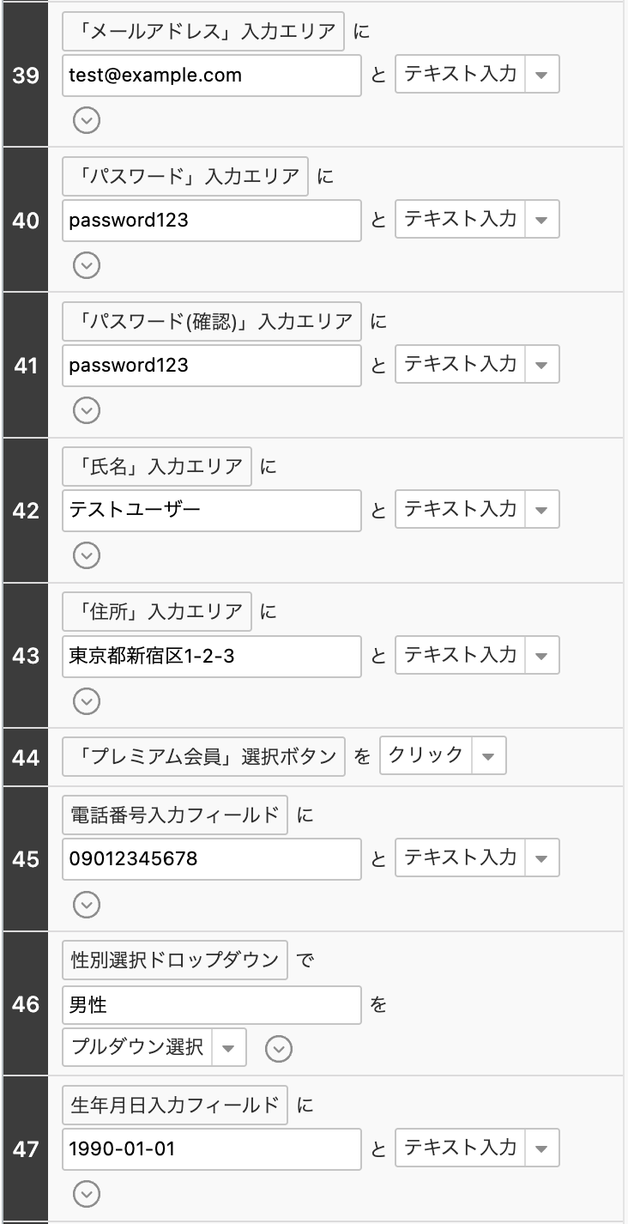Expand options beside プルダウン選択 in step 46
Viewport: 628px width, 1224px height.
point(279,1048)
